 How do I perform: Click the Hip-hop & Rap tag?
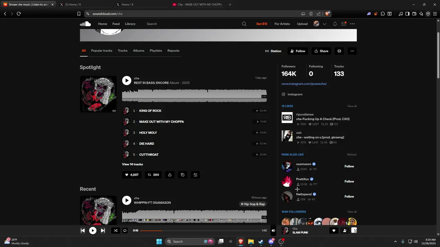253,204
